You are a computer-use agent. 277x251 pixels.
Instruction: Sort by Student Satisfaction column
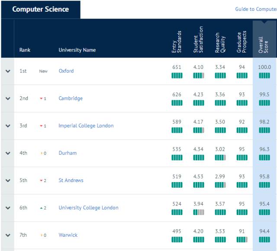click(x=198, y=39)
